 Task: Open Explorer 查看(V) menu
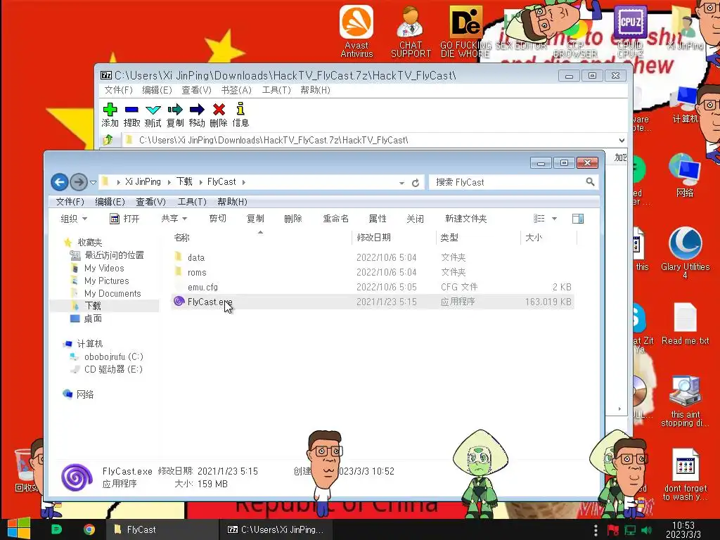150,202
